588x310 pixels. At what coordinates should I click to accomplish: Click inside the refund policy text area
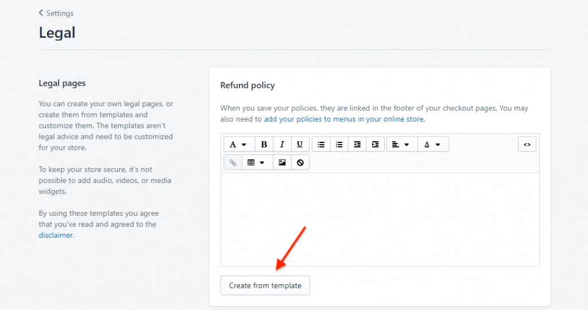point(380,219)
